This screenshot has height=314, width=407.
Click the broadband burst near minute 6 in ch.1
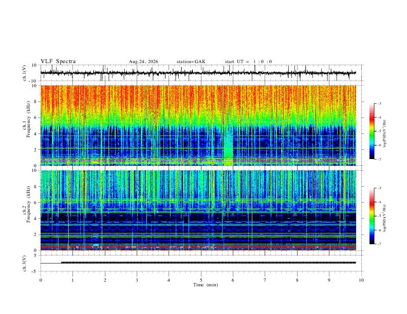(x=228, y=146)
